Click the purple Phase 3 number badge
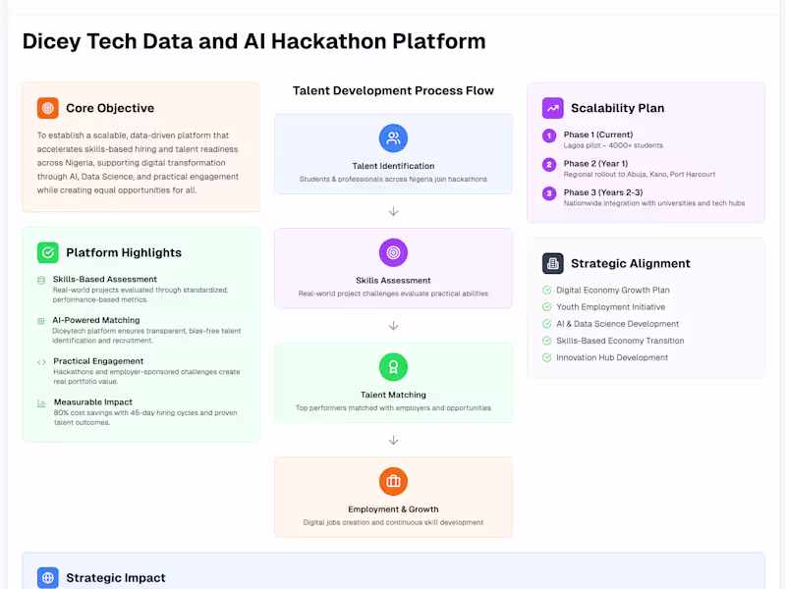The height and width of the screenshot is (589, 786). coord(549,193)
